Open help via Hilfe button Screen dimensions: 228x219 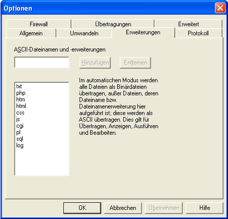coord(204,208)
